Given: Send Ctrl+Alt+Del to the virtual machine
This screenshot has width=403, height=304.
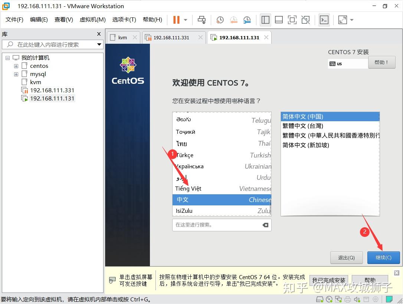Looking at the screenshot, I should [x=201, y=20].
